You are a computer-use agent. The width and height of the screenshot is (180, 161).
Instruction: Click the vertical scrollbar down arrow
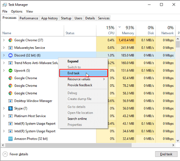tap(178, 141)
